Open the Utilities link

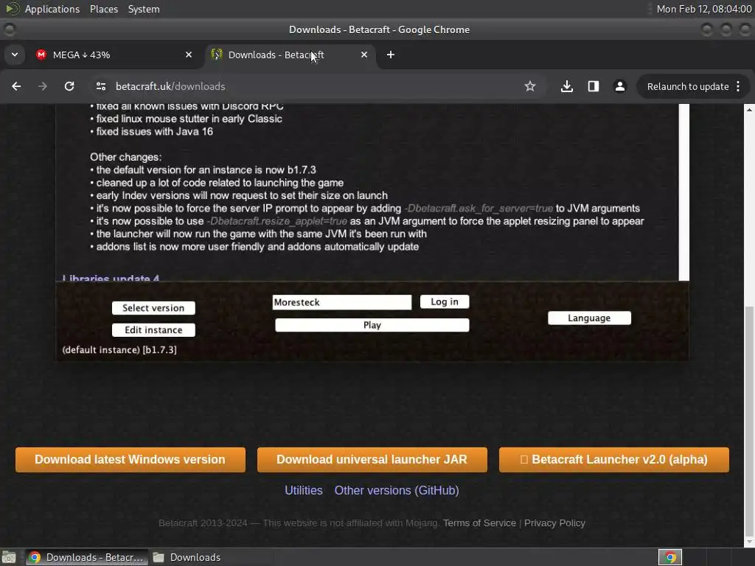(x=303, y=490)
